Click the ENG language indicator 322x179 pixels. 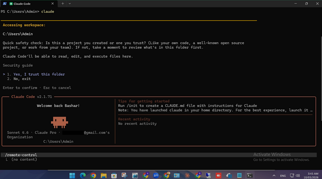[283, 175]
